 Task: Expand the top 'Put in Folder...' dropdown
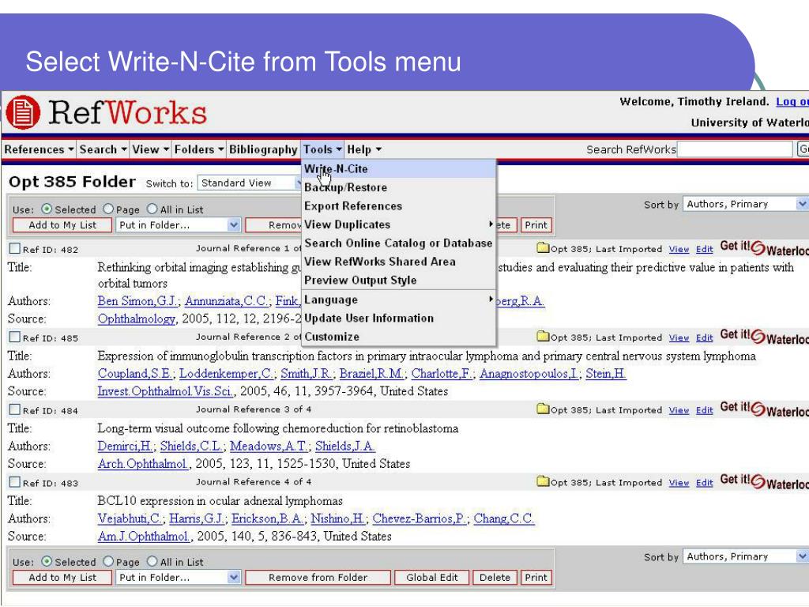point(179,225)
